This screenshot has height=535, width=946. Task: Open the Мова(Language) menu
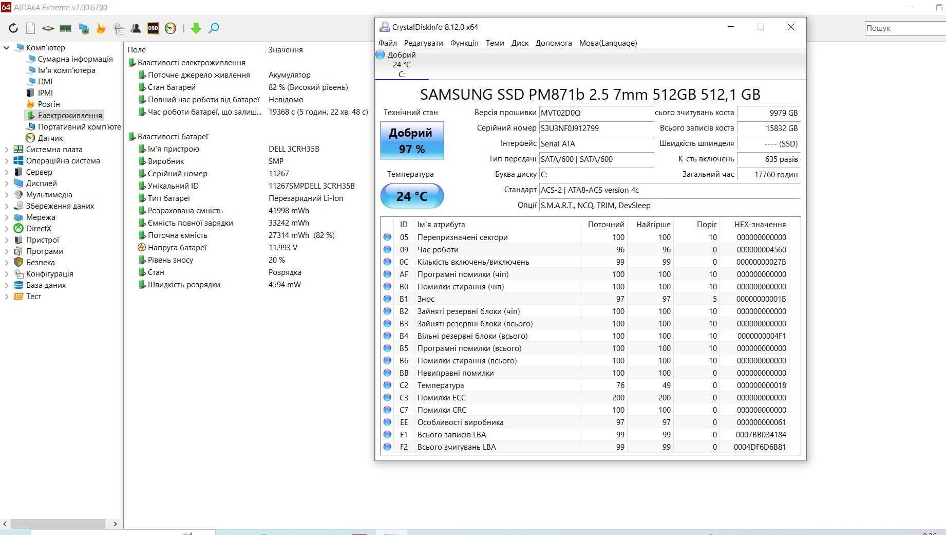coord(608,43)
